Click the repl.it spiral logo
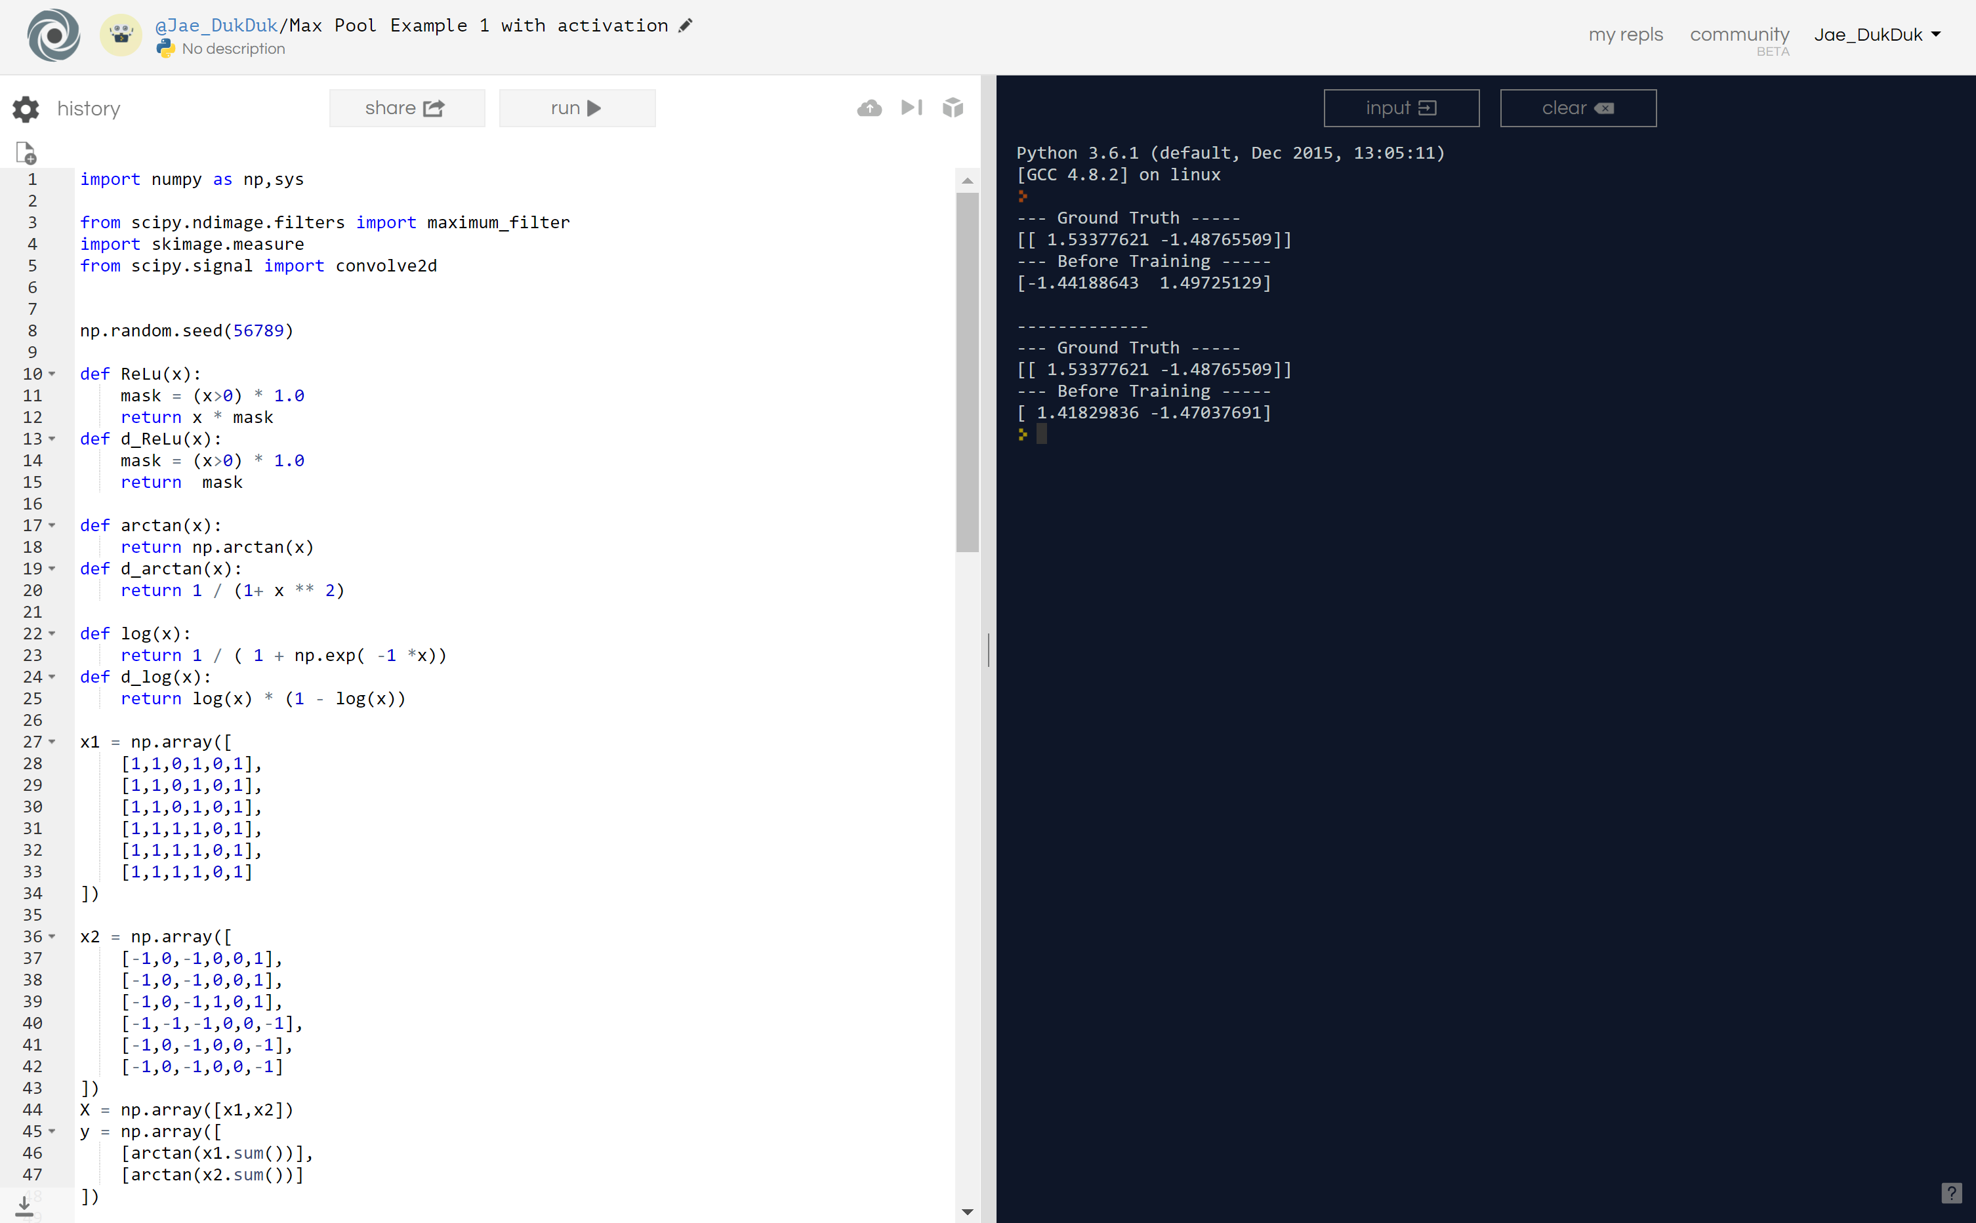This screenshot has height=1223, width=1976. coord(53,35)
